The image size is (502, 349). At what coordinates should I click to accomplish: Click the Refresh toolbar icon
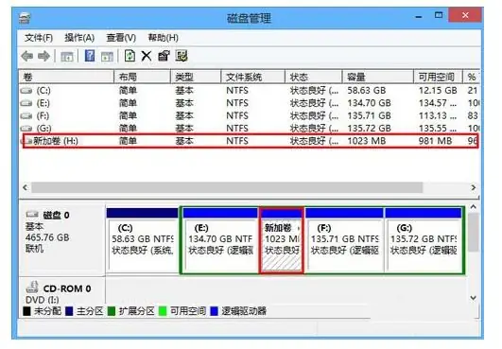[130, 56]
